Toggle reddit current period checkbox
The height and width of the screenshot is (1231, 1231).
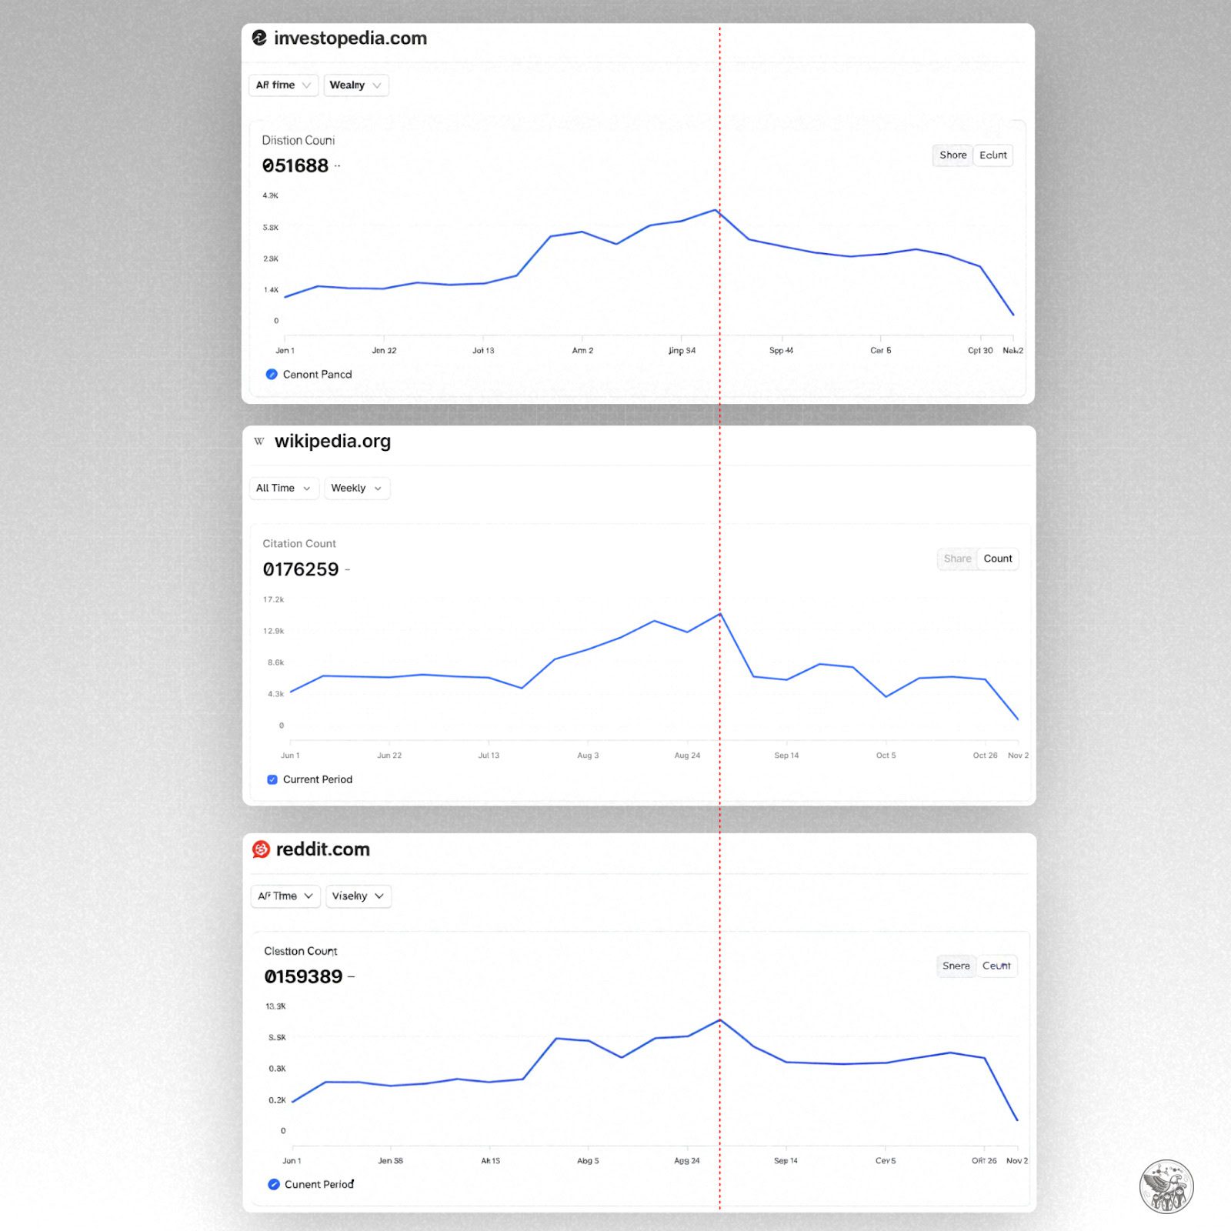click(274, 1184)
